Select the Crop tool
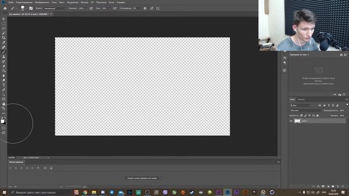The width and height of the screenshot is (349, 196). (x=4, y=38)
